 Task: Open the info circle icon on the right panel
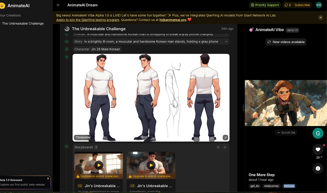(x=318, y=168)
